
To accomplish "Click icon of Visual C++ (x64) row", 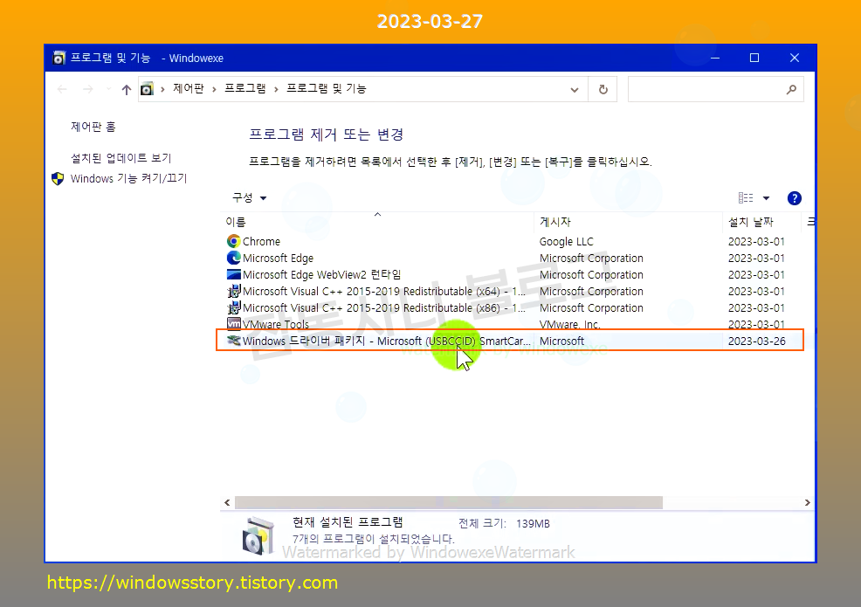I will coord(234,291).
